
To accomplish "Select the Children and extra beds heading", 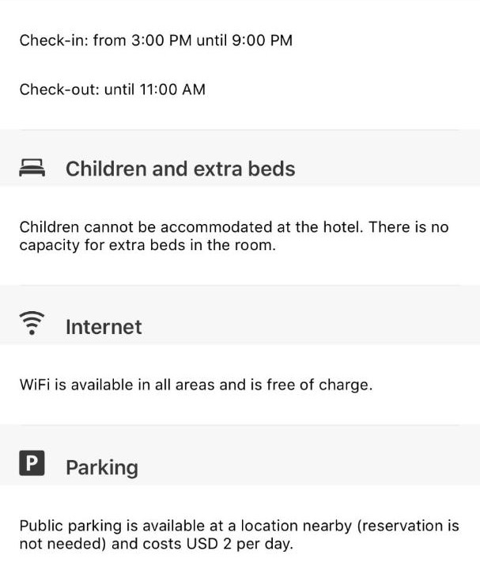I will (x=180, y=169).
